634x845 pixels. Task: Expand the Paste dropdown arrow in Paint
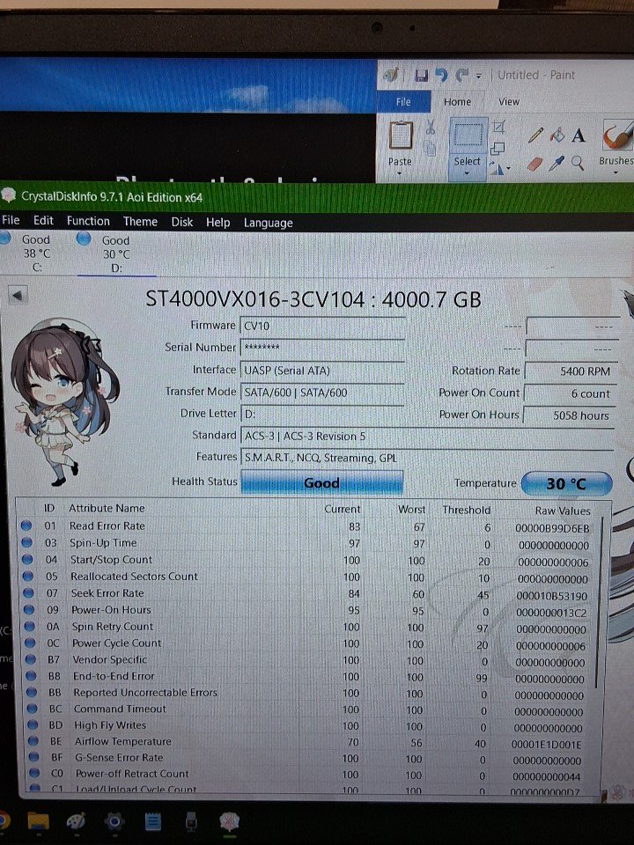click(x=400, y=173)
